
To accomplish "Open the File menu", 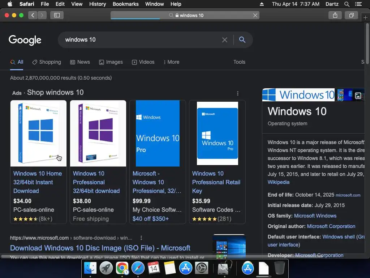I will click(x=44, y=4).
